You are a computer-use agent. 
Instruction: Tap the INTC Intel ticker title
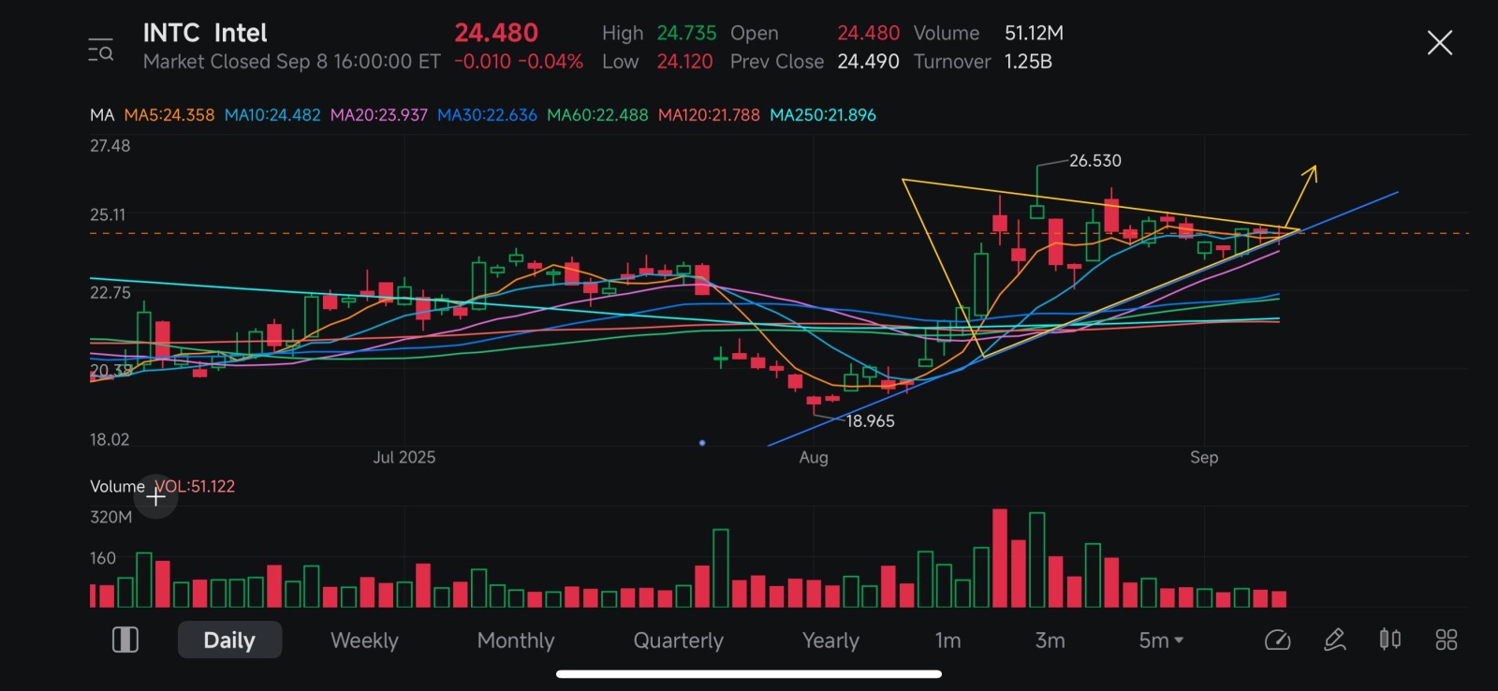point(205,33)
